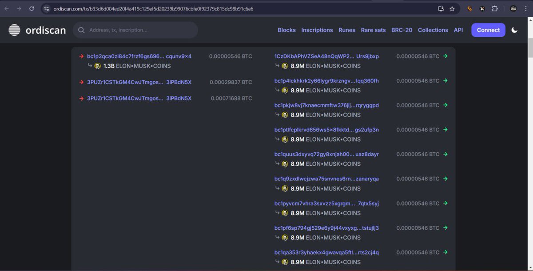Viewport: 533px width, 271px height.
Task: Open the orange extension icon in toolbar
Action: 469,8
